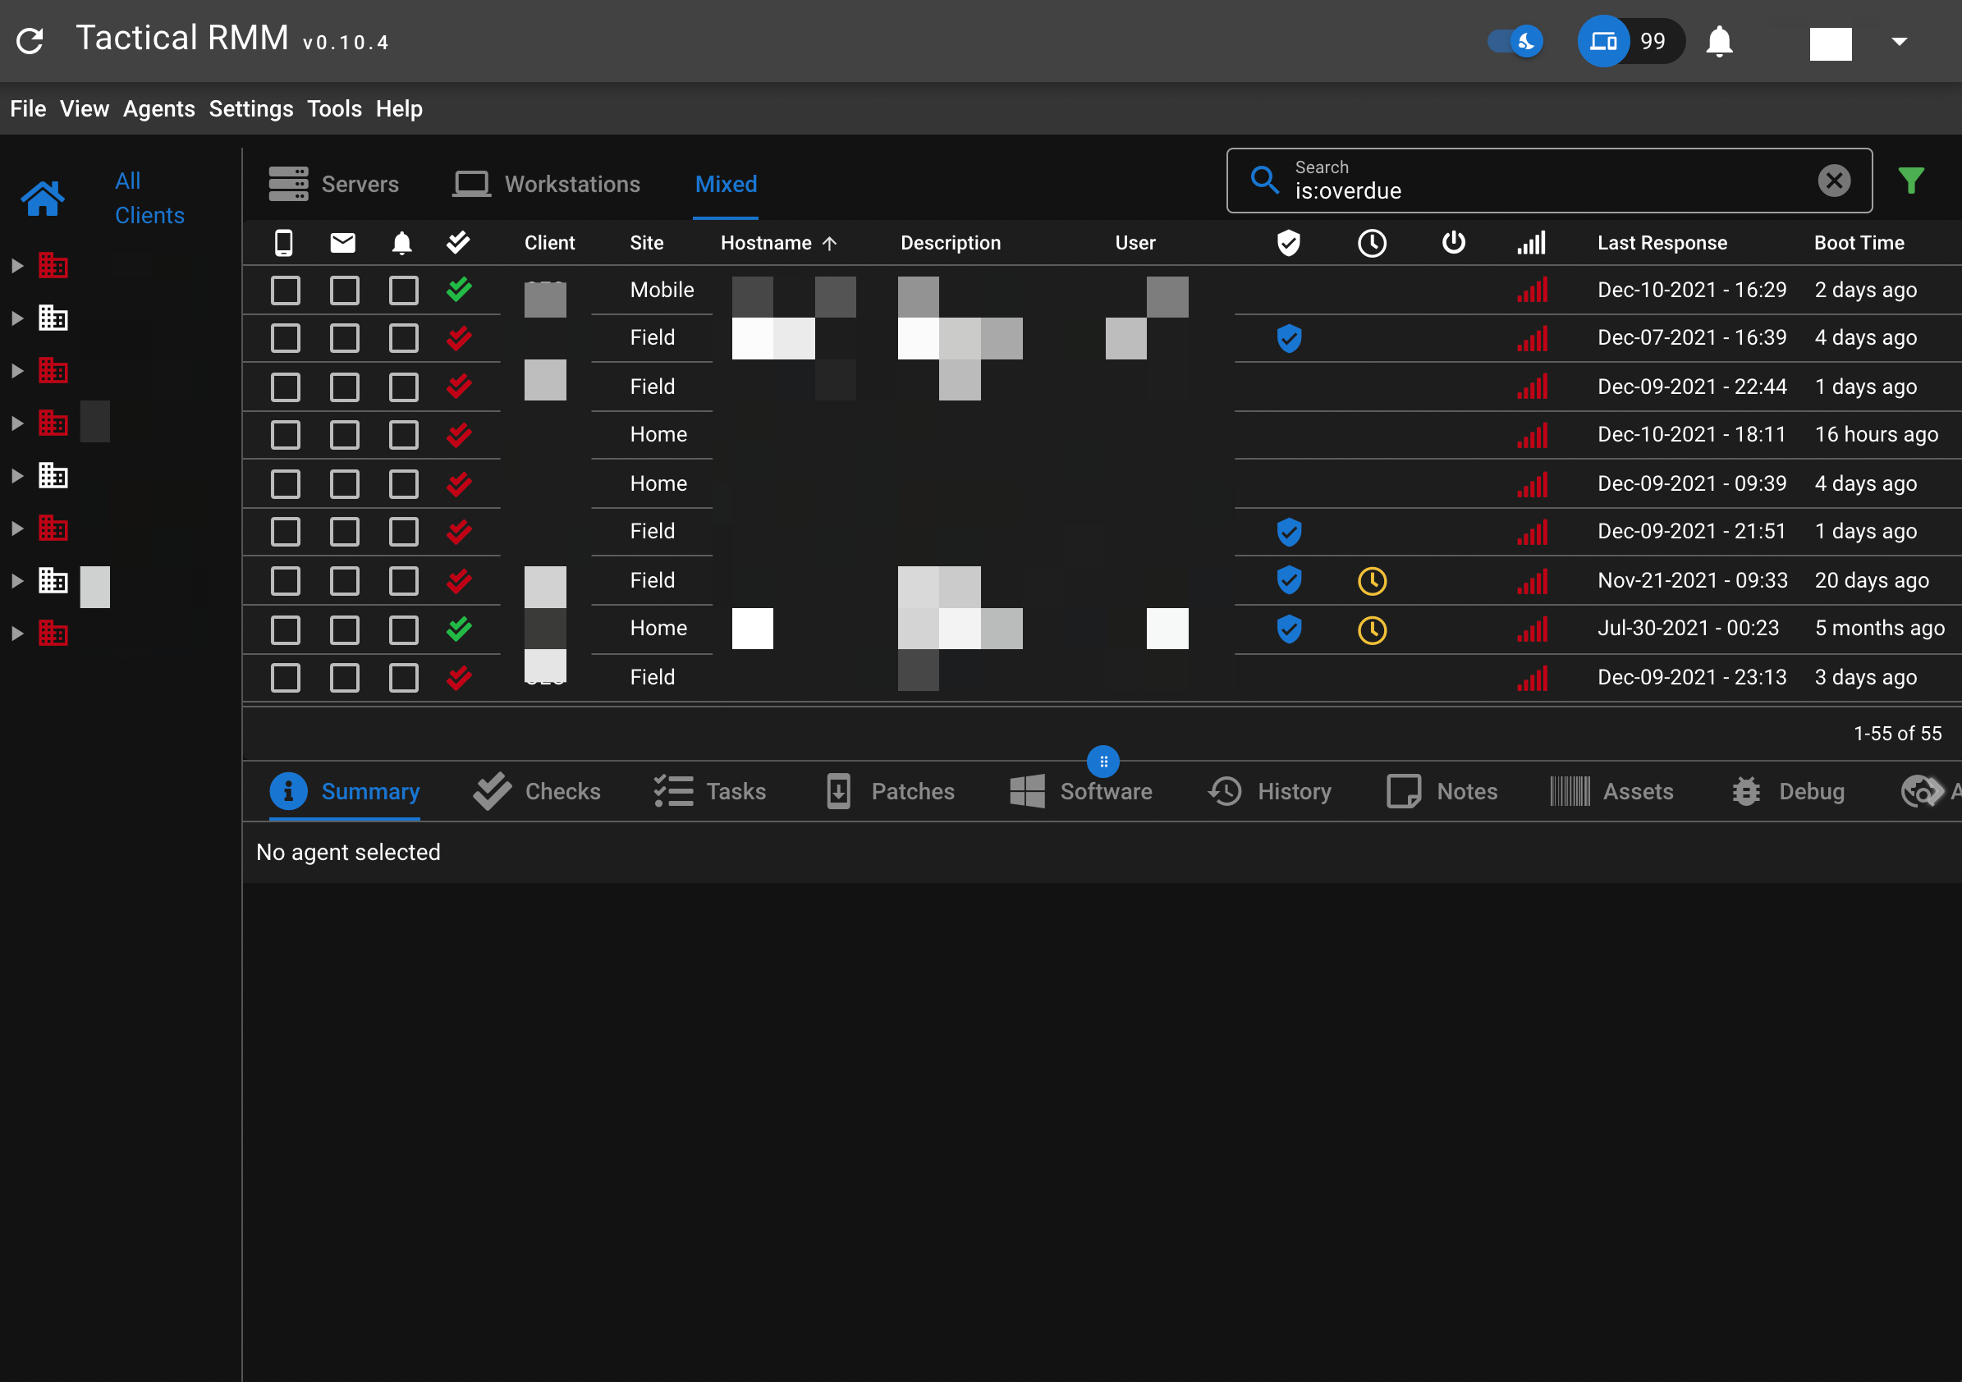
Task: Sort by Last Response column header
Action: (x=1662, y=243)
